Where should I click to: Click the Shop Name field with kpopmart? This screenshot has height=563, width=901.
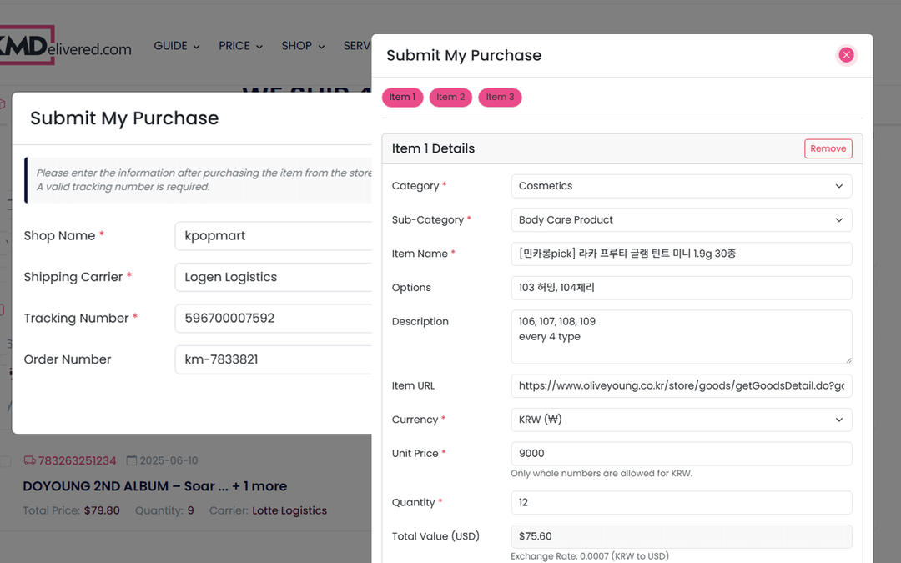(x=274, y=236)
